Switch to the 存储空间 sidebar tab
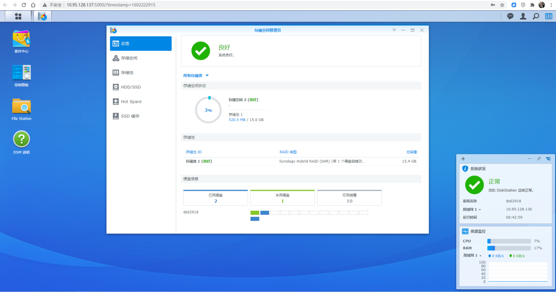 click(129, 58)
